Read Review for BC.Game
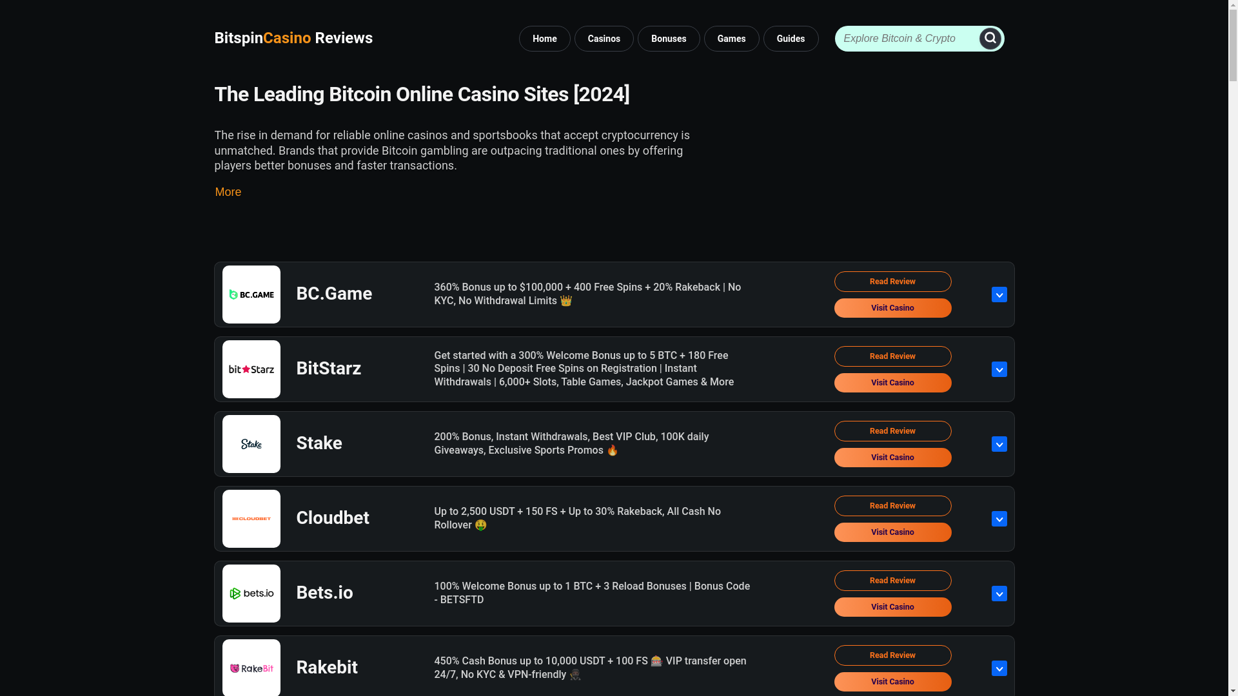The image size is (1238, 696). tap(893, 282)
